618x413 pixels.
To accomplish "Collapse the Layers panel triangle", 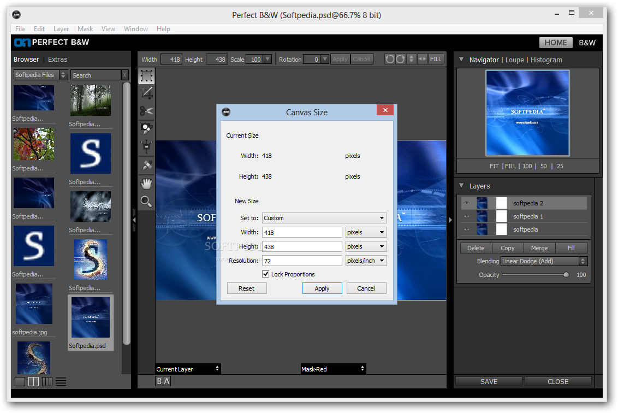I will pos(461,186).
